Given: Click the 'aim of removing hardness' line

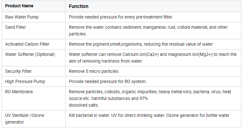Looking at the screenshot, I should 106,61.
